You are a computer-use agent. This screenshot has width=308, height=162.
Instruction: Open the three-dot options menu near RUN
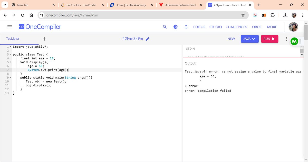tap(286, 39)
